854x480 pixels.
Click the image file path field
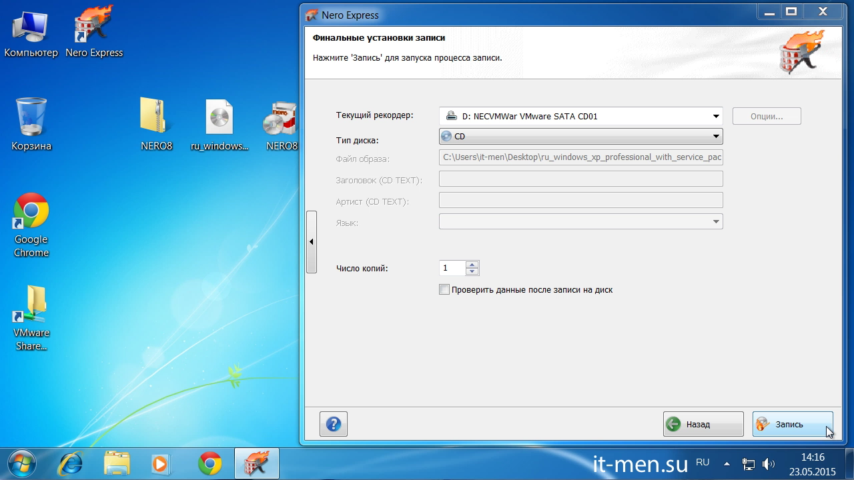point(581,157)
